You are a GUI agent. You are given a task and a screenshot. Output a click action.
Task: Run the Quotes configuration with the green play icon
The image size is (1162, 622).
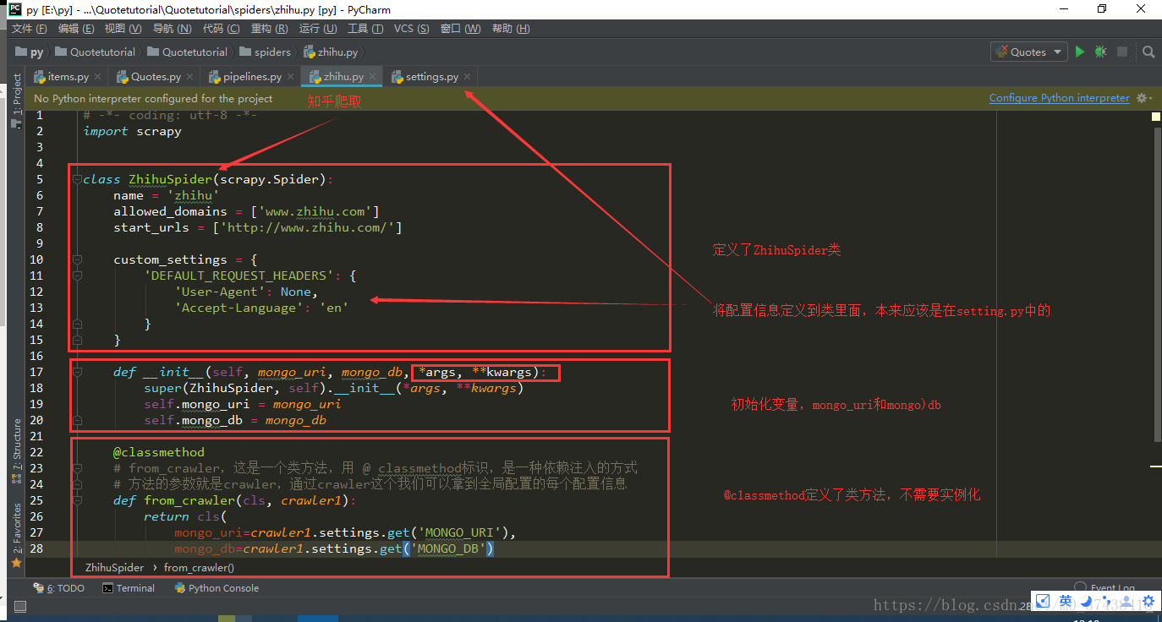(1080, 52)
